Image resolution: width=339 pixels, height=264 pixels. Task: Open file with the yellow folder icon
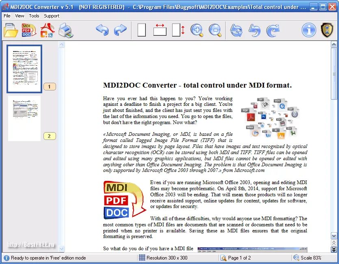coord(11,30)
